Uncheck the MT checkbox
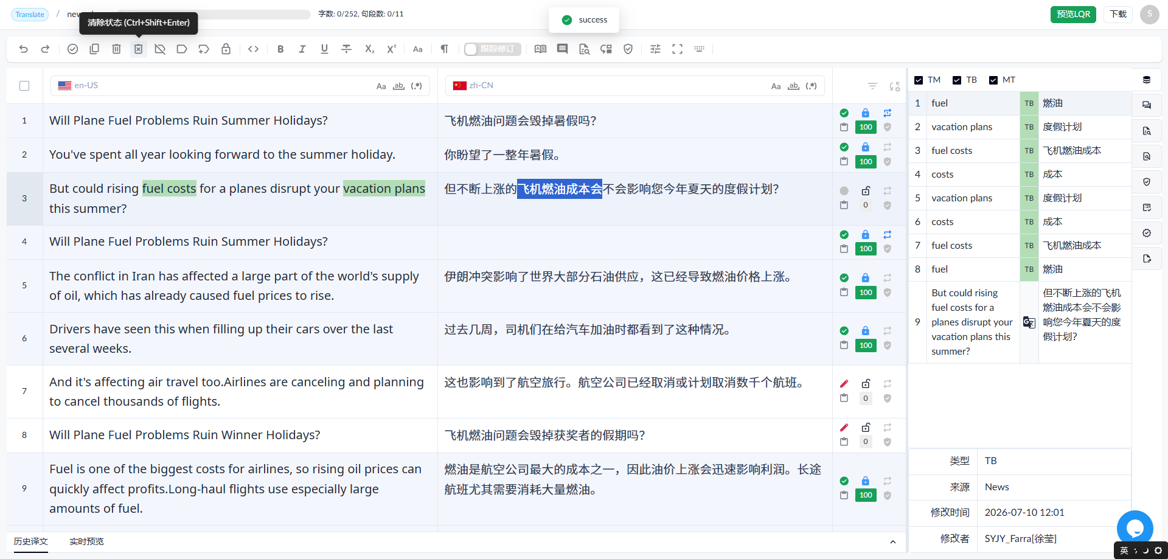Image resolution: width=1168 pixels, height=559 pixels. click(x=993, y=80)
